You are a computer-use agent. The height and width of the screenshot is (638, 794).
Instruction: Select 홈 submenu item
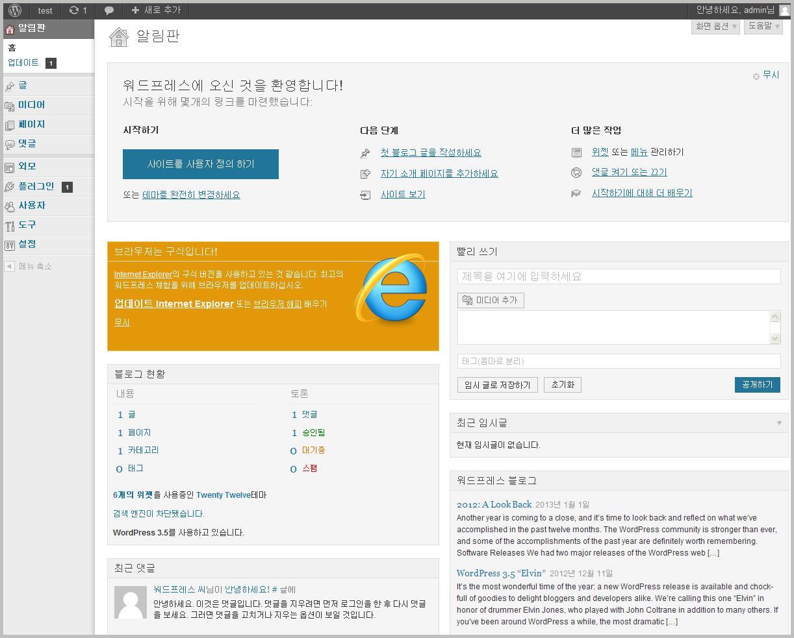12,48
